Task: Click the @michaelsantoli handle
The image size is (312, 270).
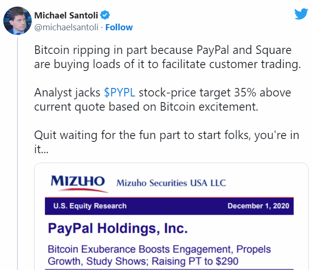Action: click(x=66, y=27)
